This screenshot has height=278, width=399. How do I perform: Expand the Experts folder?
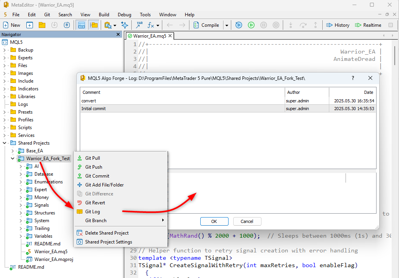coord(4,58)
